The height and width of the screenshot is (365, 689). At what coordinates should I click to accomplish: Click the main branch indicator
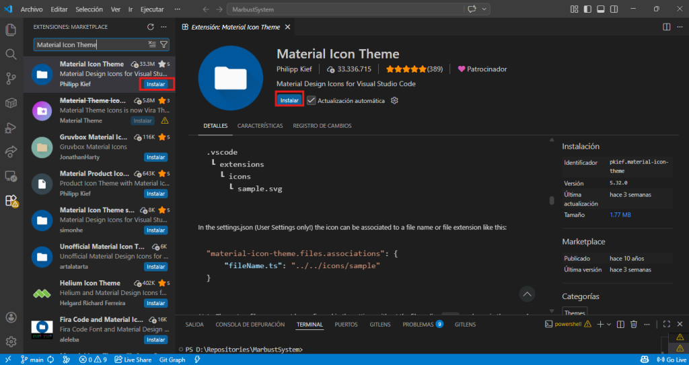click(32, 360)
